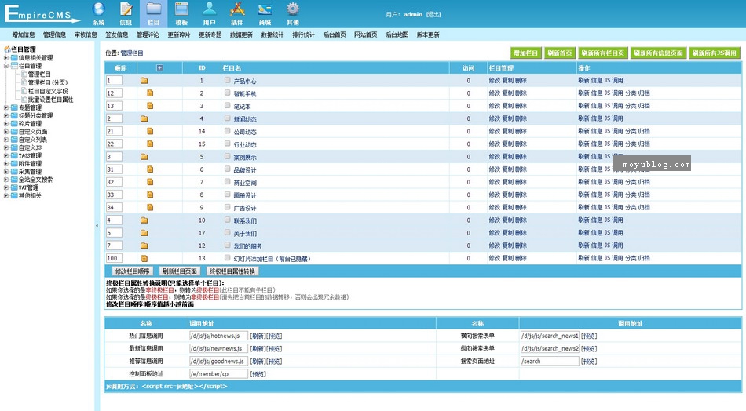Expand the 碎片管理 tree node
746x411 pixels.
click(6, 124)
